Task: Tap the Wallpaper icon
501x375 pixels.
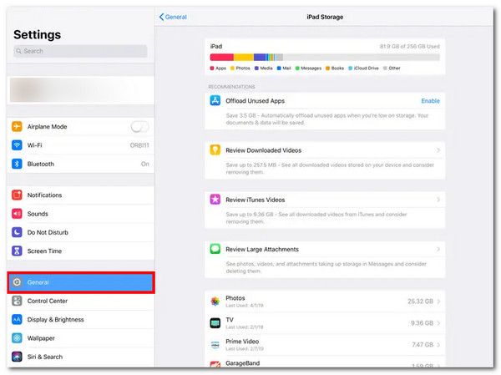Action: 17,337
